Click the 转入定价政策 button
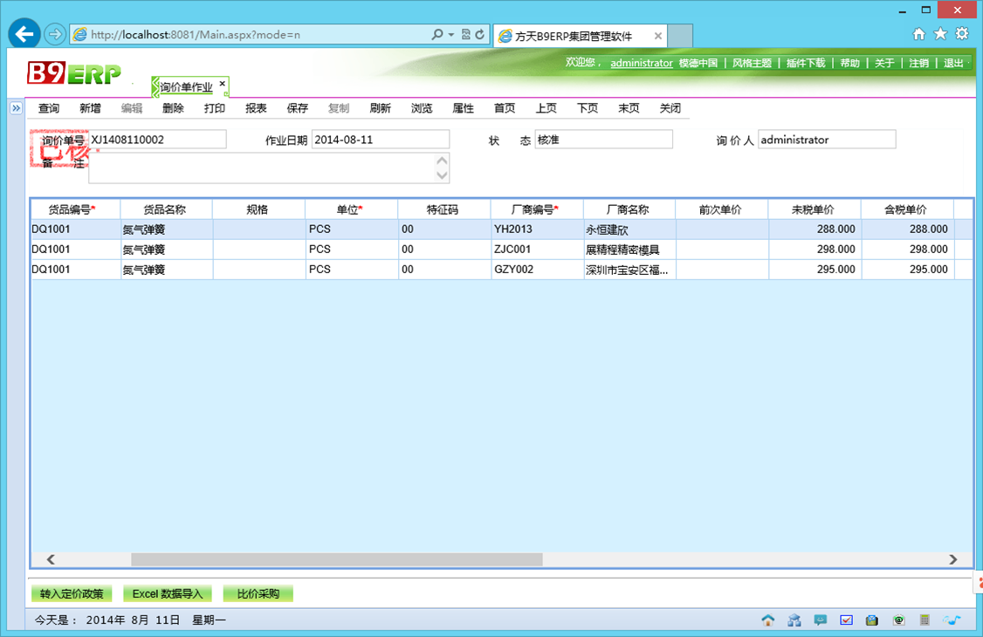The width and height of the screenshot is (983, 637). [72, 594]
